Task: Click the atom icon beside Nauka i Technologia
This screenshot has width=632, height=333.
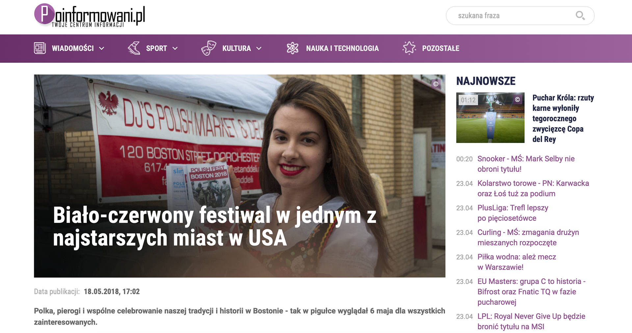Action: tap(292, 48)
